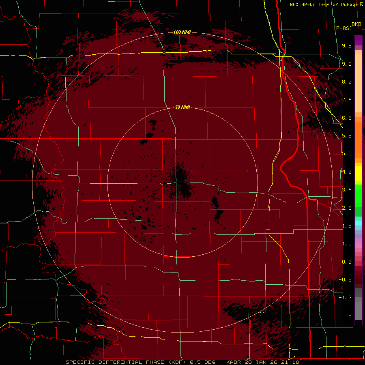Screen dimensions: 365x365
Task: Pick the gray bottom color scale segment
Action: (358, 311)
